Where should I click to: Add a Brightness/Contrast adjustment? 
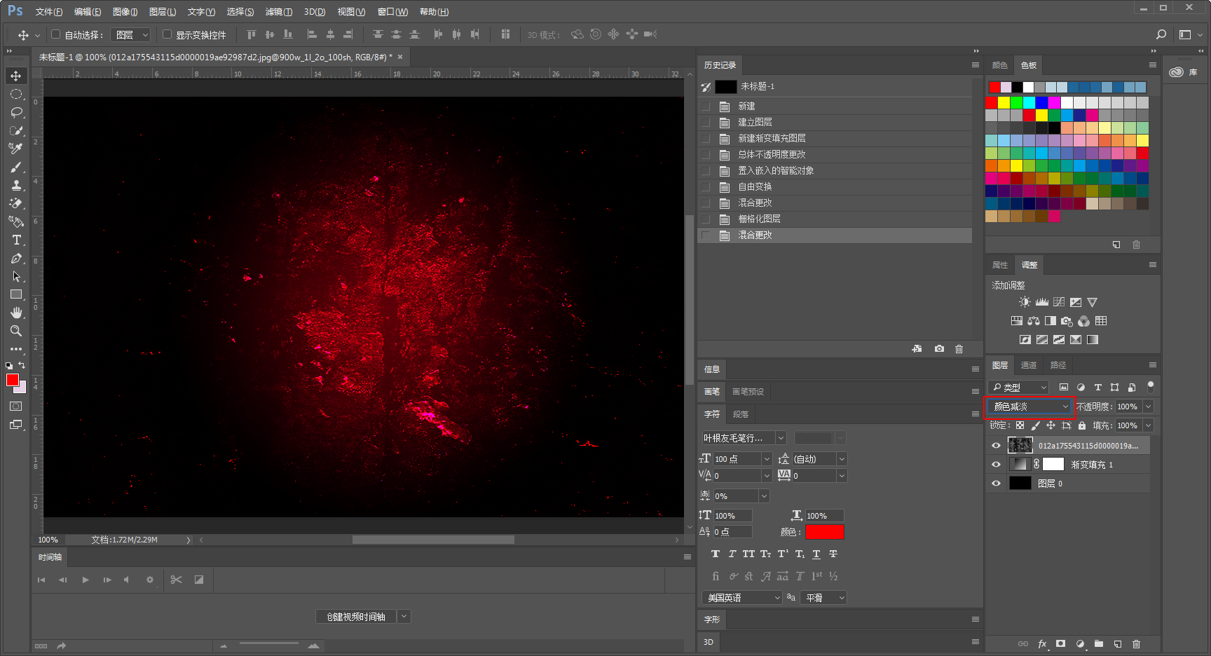(1025, 302)
